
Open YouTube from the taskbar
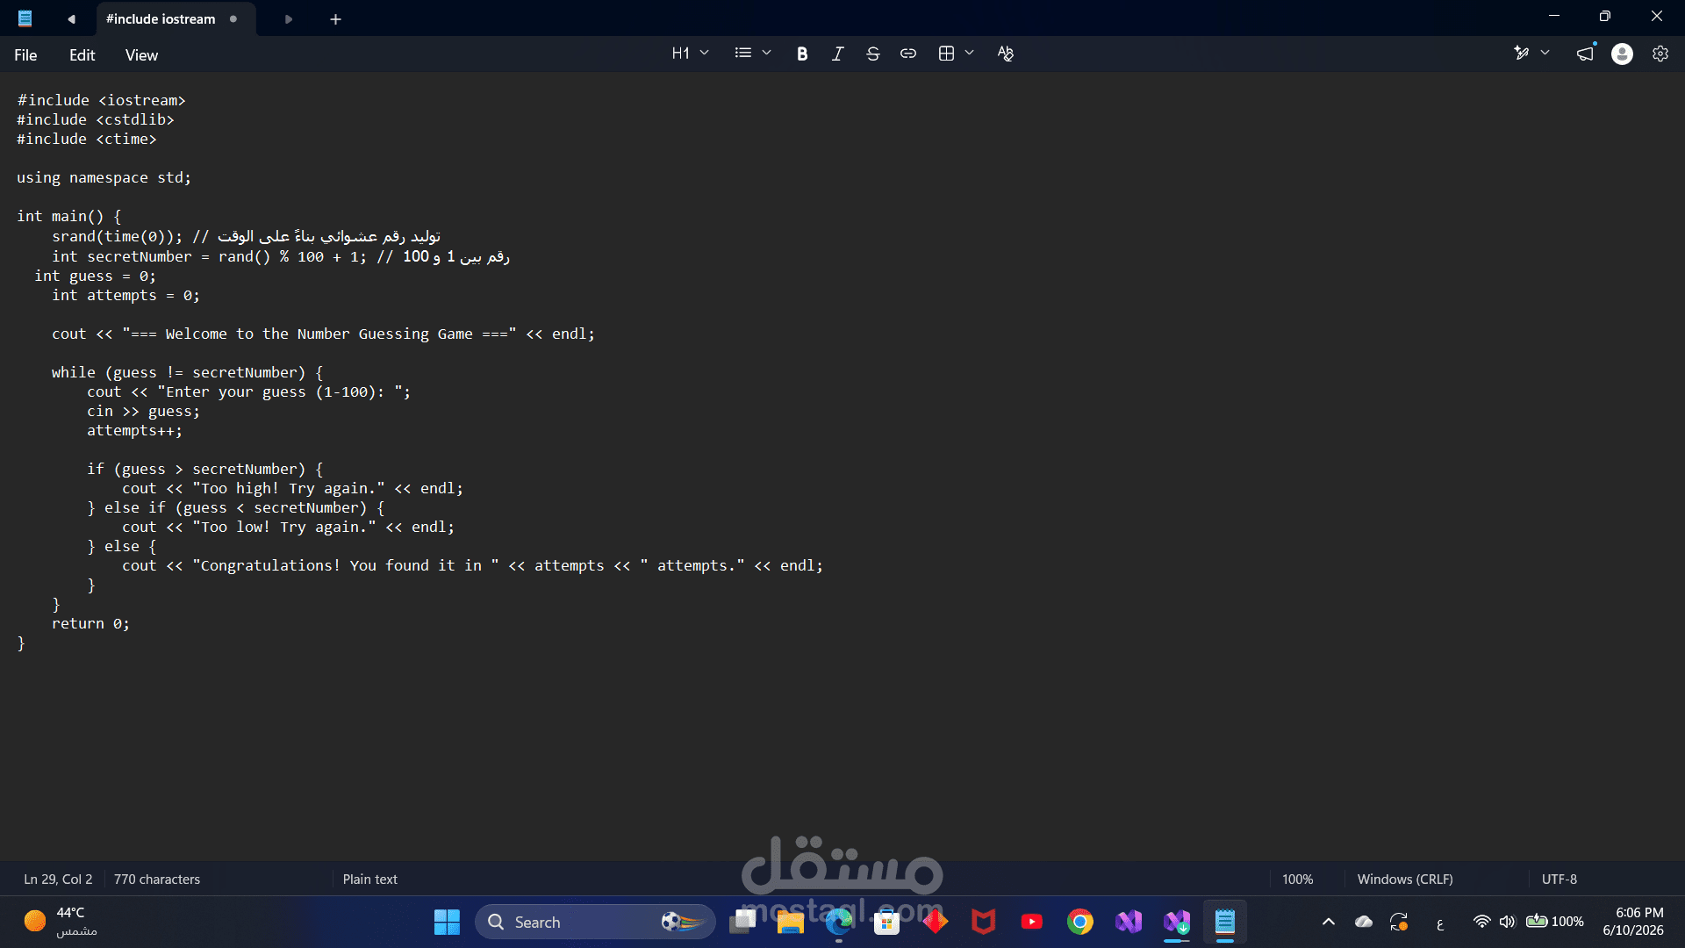coord(1032,922)
